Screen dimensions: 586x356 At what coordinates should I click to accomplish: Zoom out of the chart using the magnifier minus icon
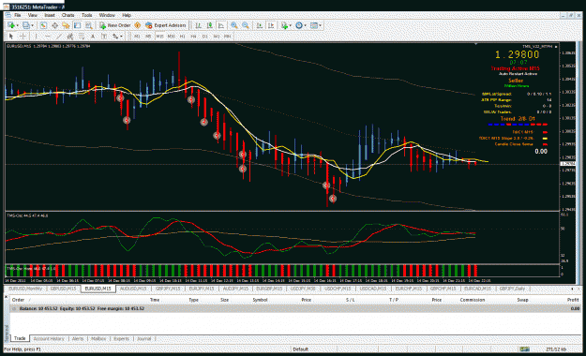click(x=246, y=25)
